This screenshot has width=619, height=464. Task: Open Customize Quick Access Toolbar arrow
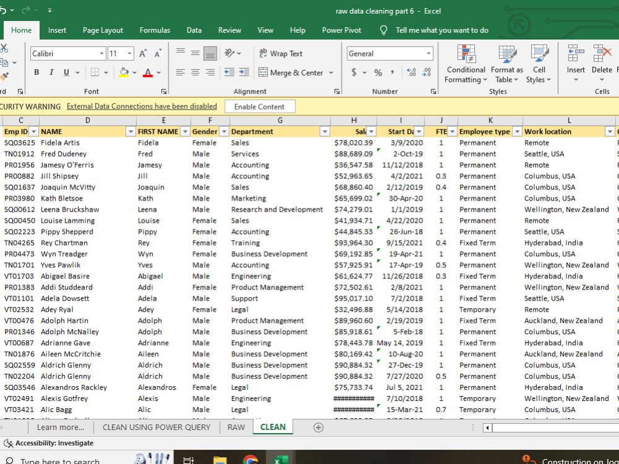50,11
